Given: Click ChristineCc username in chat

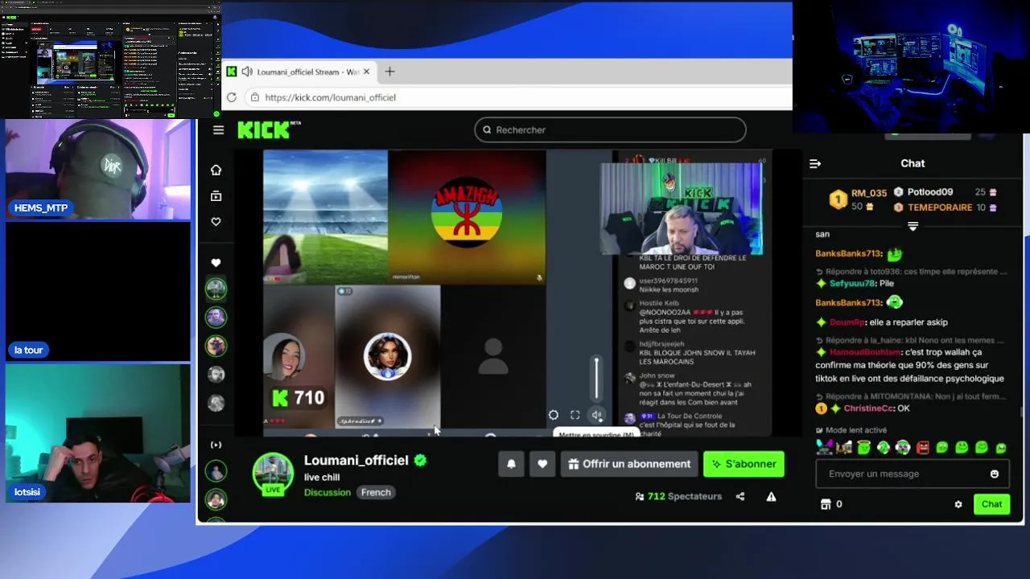Looking at the screenshot, I should click(x=868, y=409).
